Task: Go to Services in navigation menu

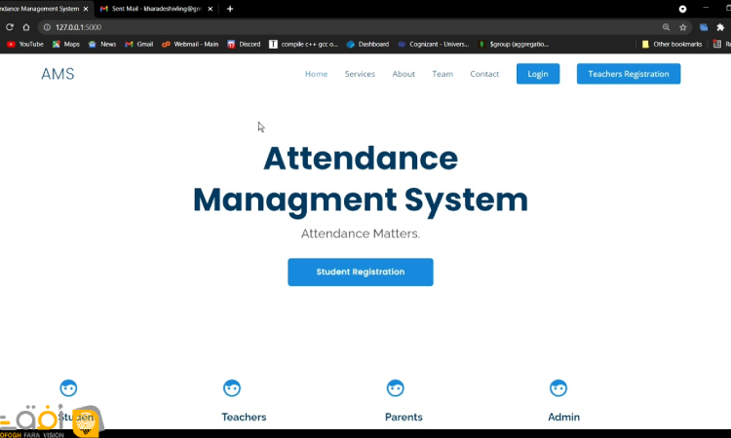Action: tap(360, 74)
